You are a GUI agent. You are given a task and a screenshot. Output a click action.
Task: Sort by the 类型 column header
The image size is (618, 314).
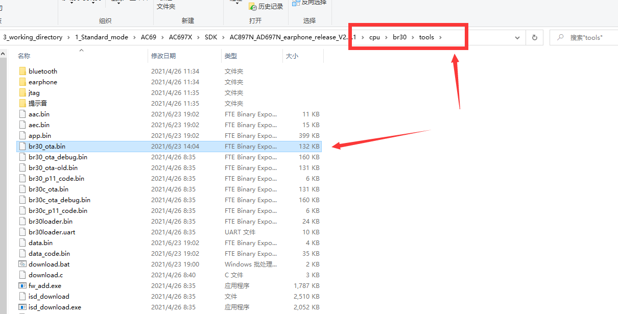point(231,56)
